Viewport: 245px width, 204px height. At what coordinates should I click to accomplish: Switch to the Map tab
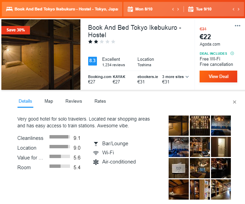pos(49,101)
